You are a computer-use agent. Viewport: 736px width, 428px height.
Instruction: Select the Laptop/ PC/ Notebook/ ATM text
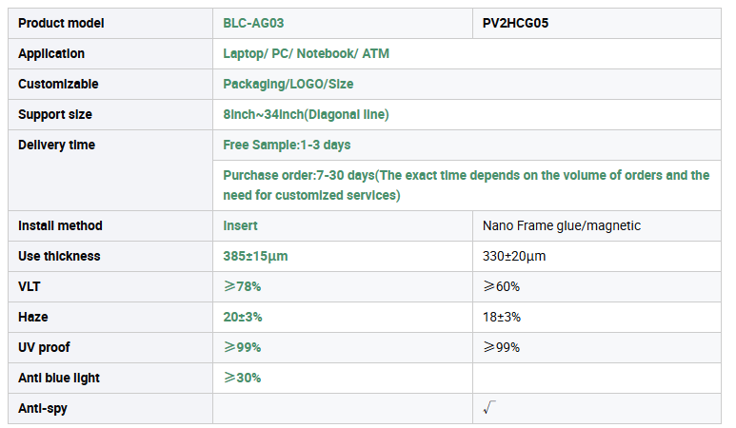click(306, 53)
